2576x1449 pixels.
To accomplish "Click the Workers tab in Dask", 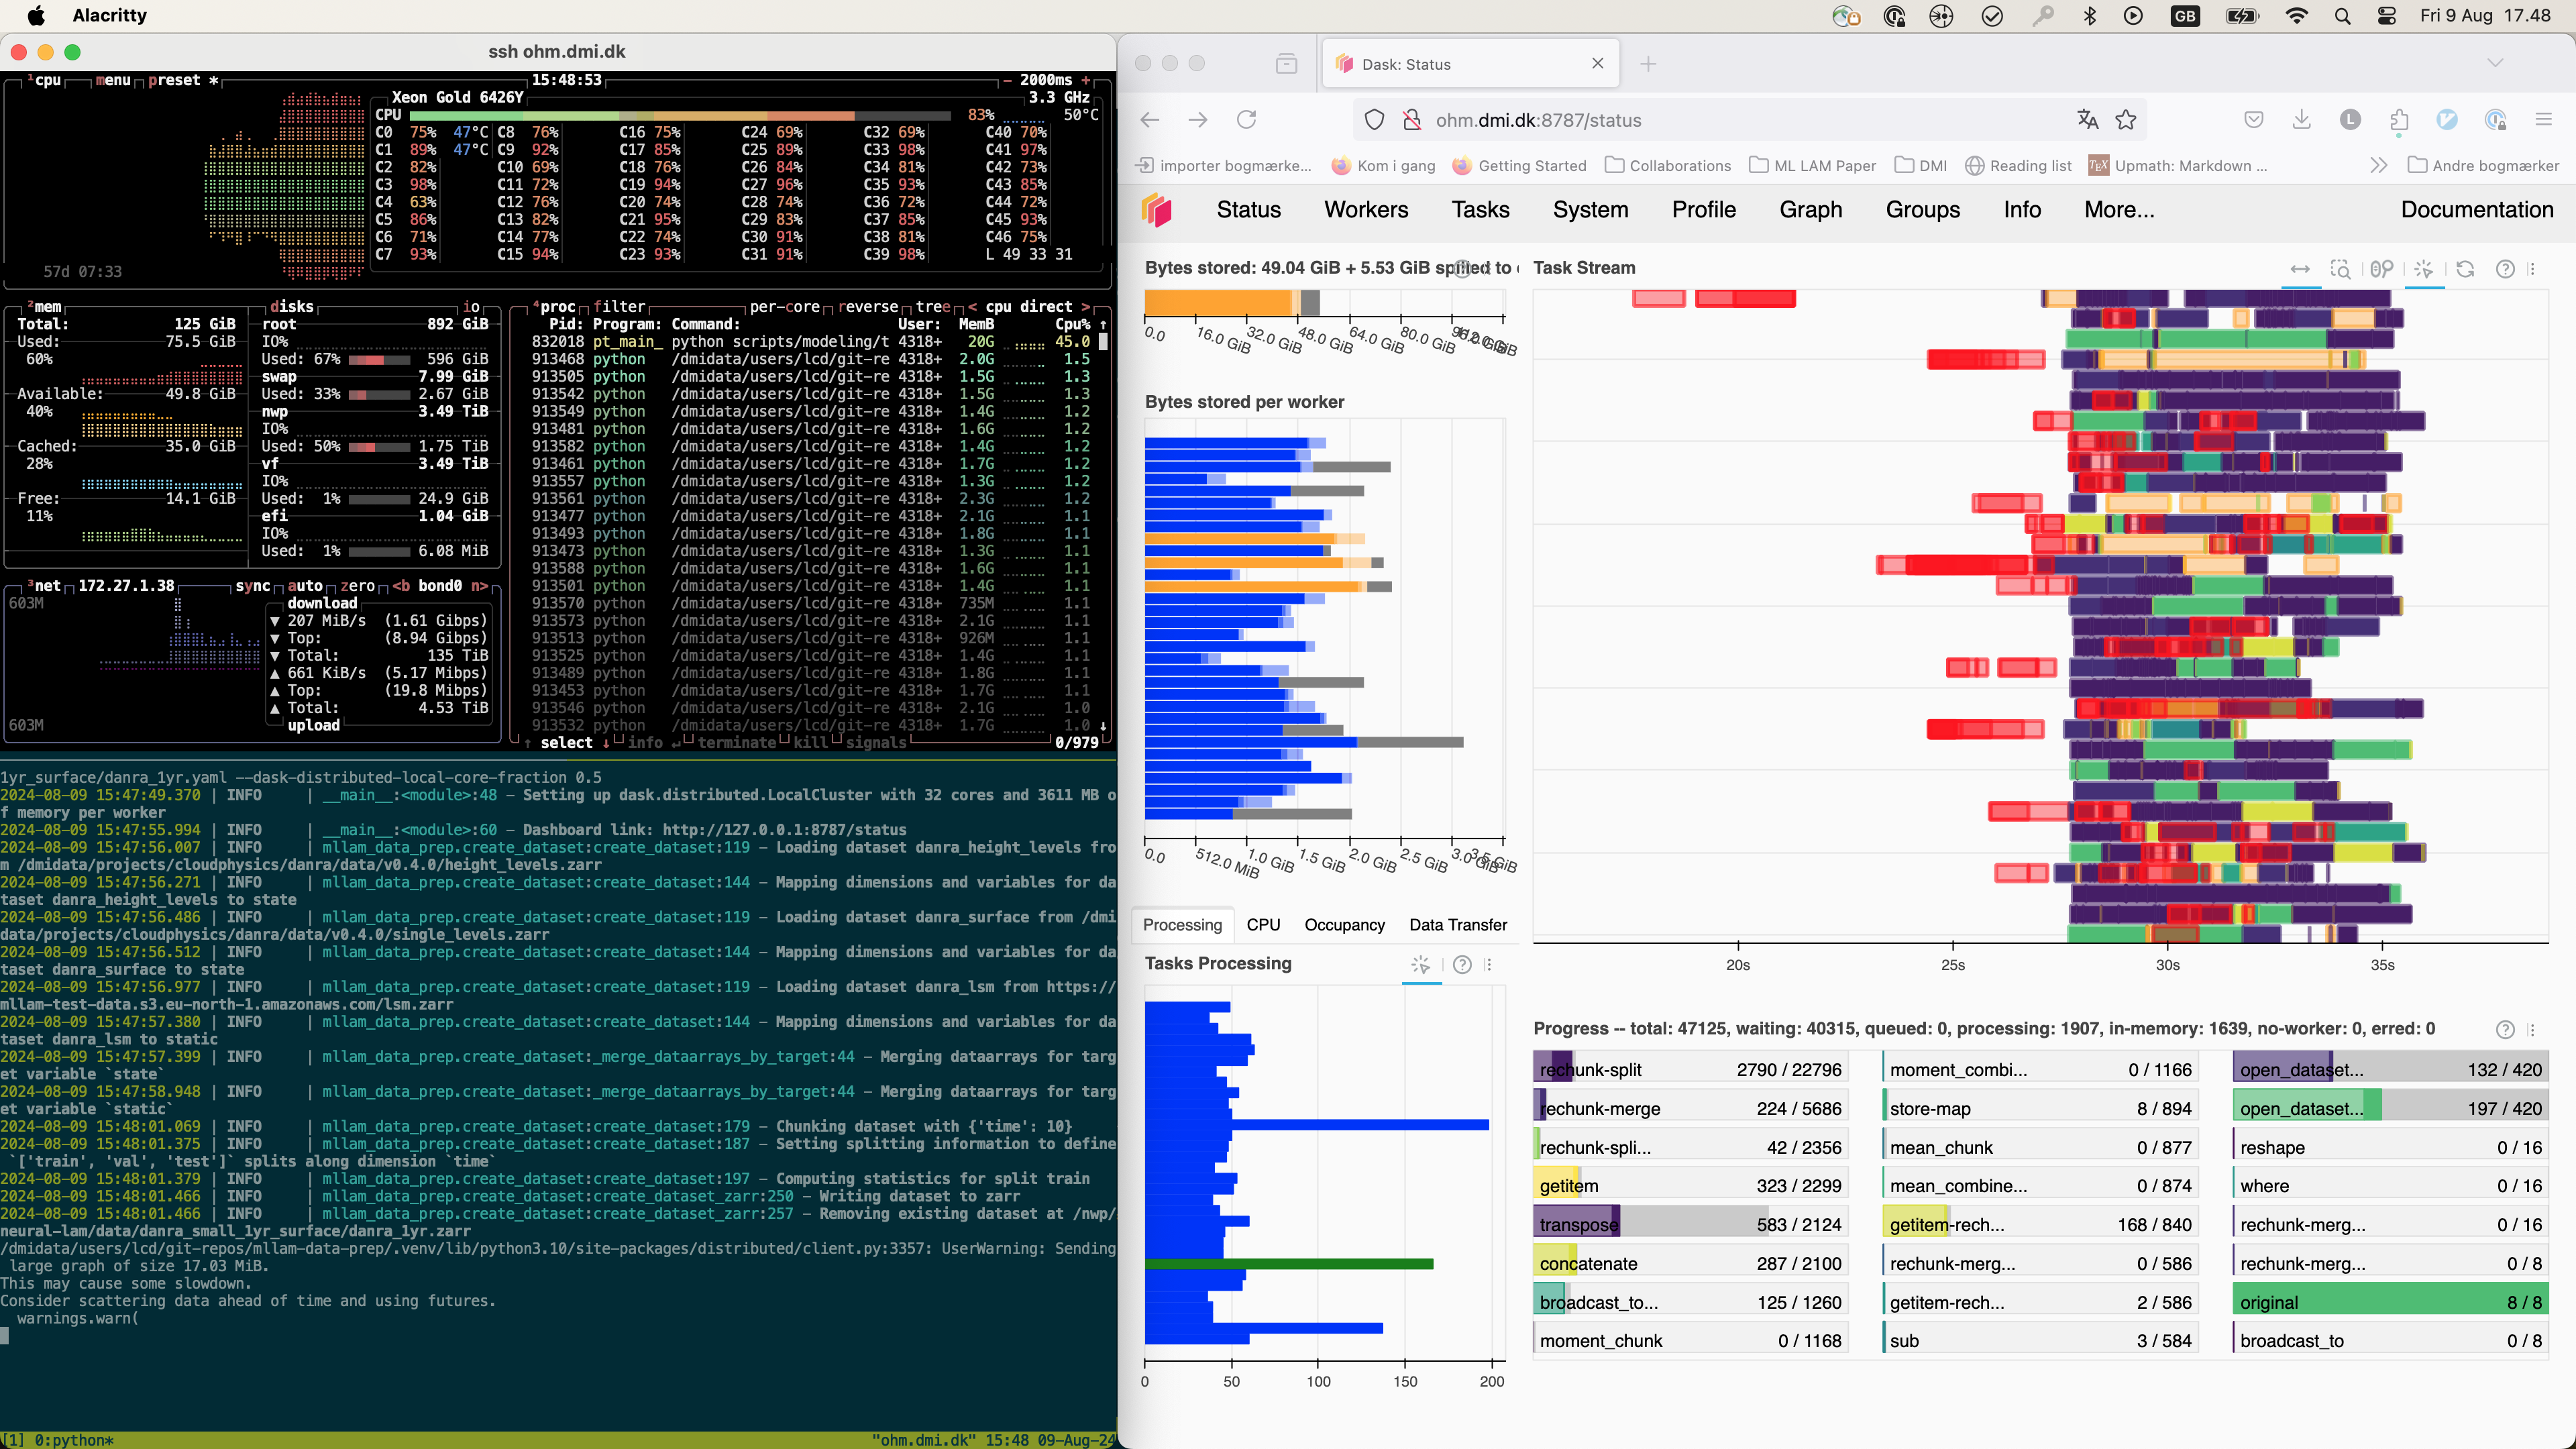I will coord(1362,209).
